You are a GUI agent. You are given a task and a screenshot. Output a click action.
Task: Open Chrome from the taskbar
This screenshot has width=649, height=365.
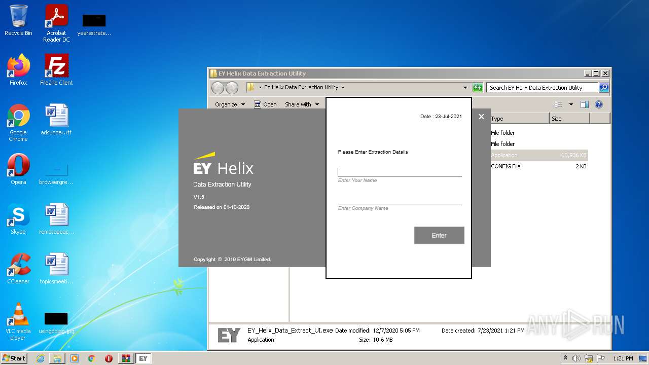(x=92, y=358)
